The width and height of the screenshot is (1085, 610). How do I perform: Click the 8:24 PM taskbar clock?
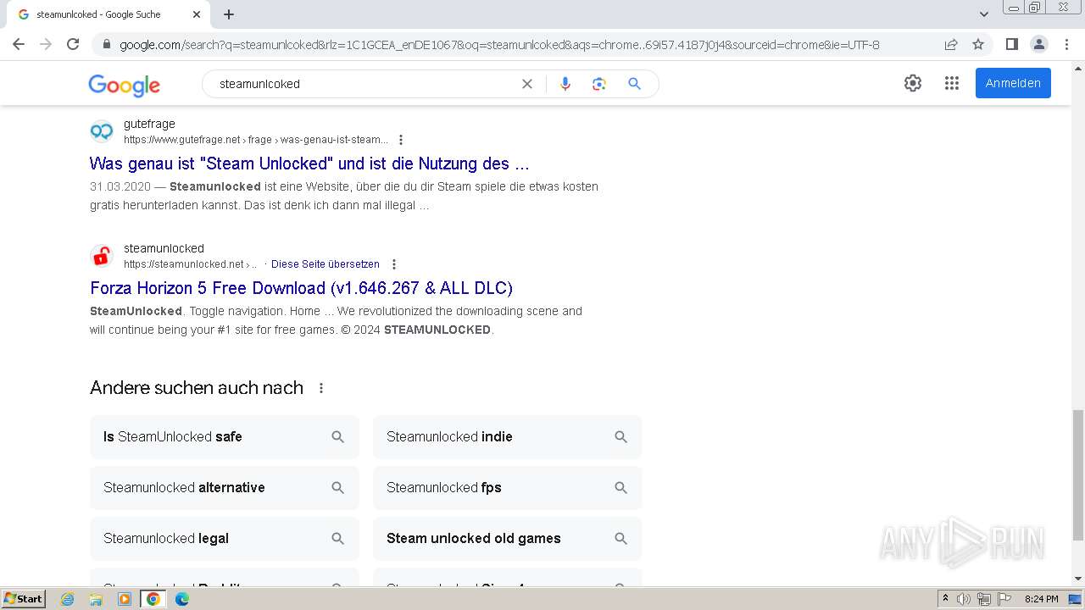(x=1041, y=599)
